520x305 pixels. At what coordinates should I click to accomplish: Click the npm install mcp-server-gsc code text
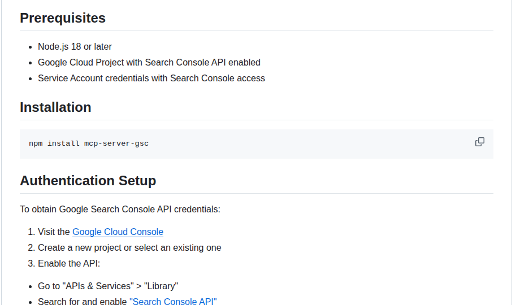click(89, 143)
